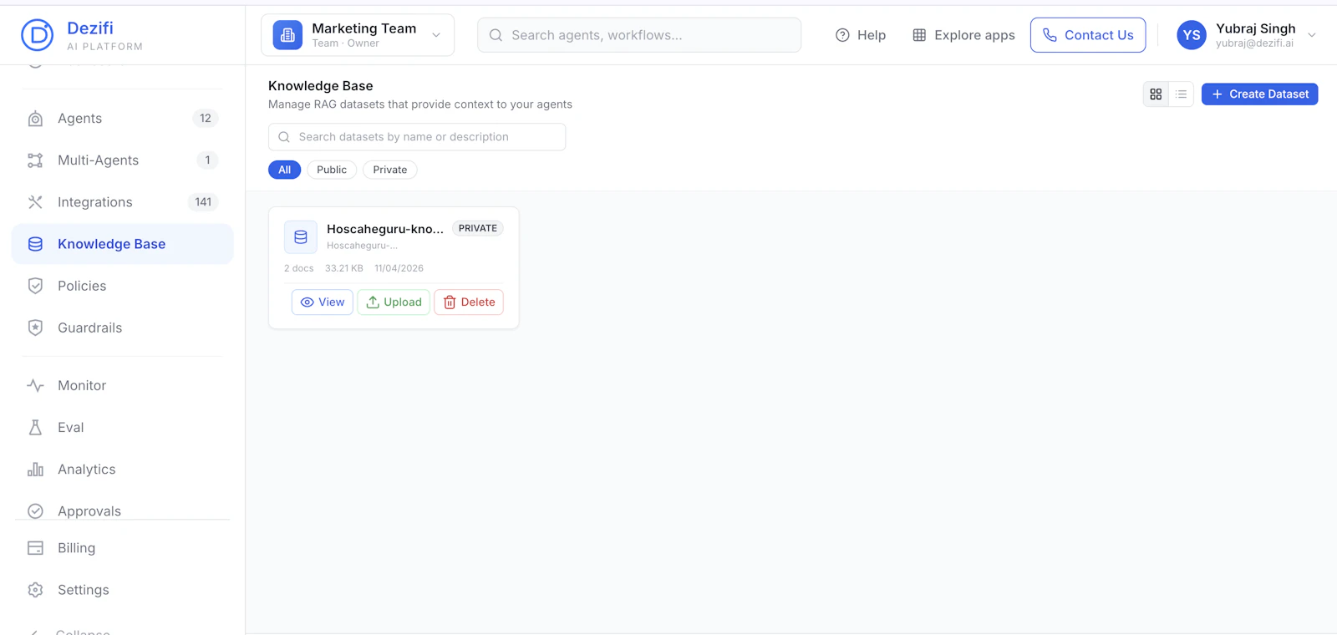Open the Policies page

(122, 286)
